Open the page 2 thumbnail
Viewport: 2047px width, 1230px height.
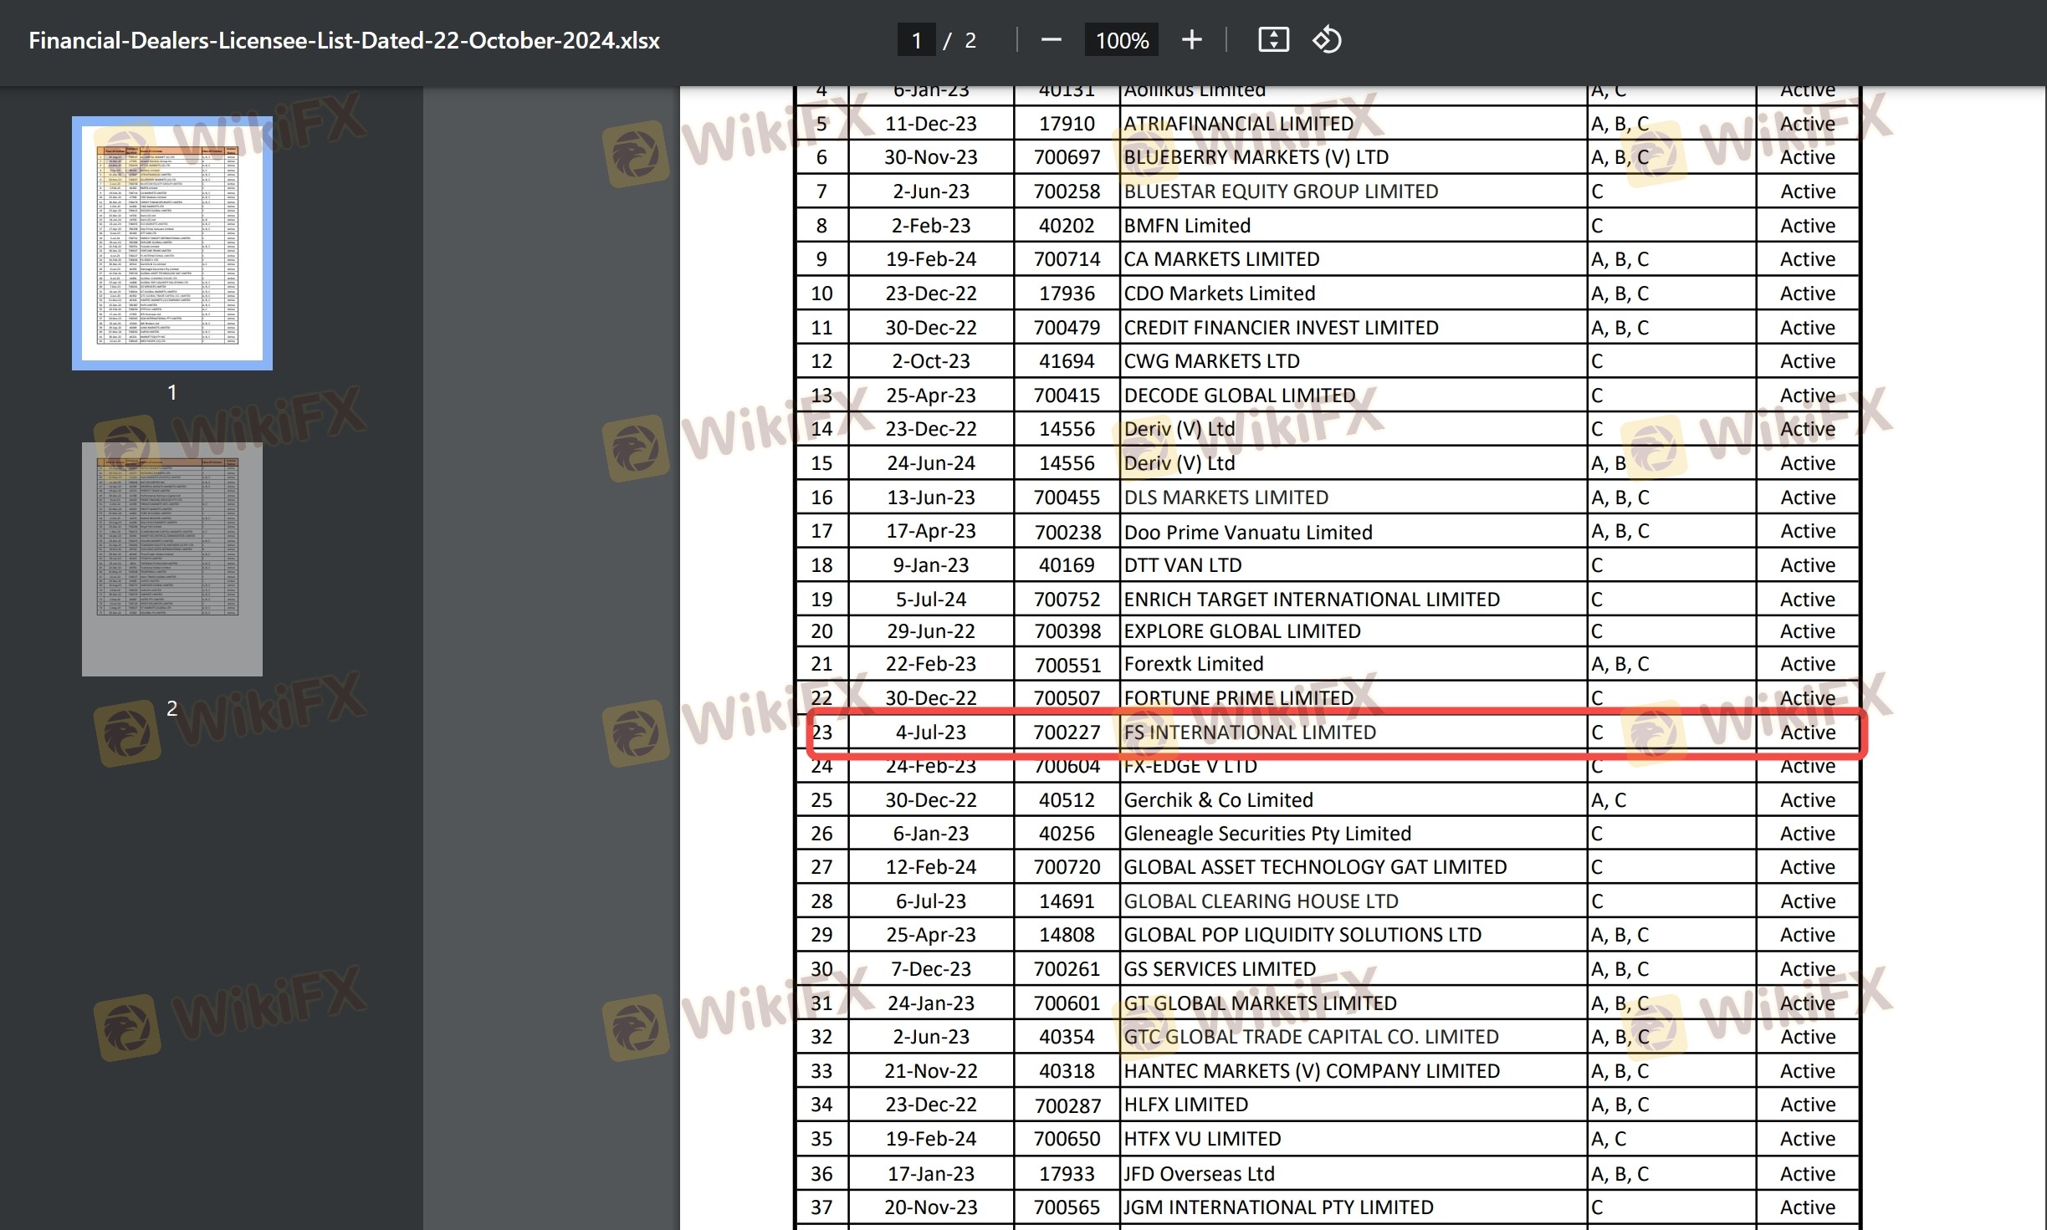point(172,559)
